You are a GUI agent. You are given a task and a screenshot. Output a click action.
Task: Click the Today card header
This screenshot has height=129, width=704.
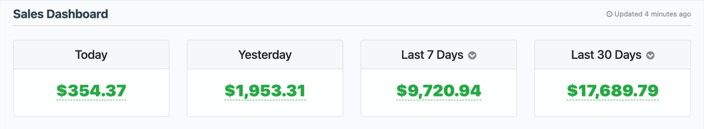coord(91,55)
